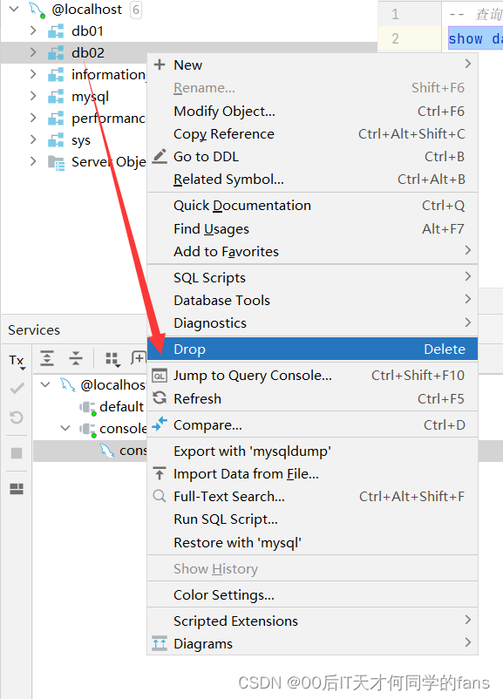Click the Services panel title
Viewport: 503px width, 699px height.
tap(34, 329)
